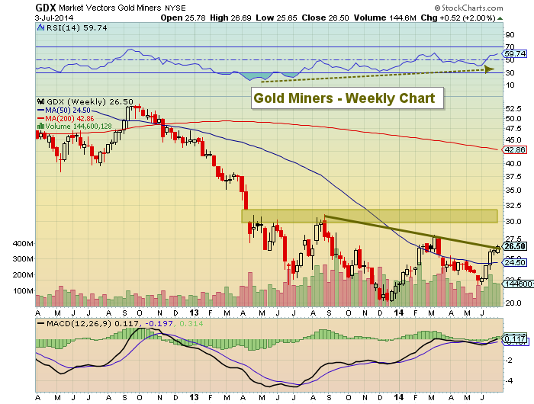Click the red MA(200) line swatch

click(x=40, y=118)
